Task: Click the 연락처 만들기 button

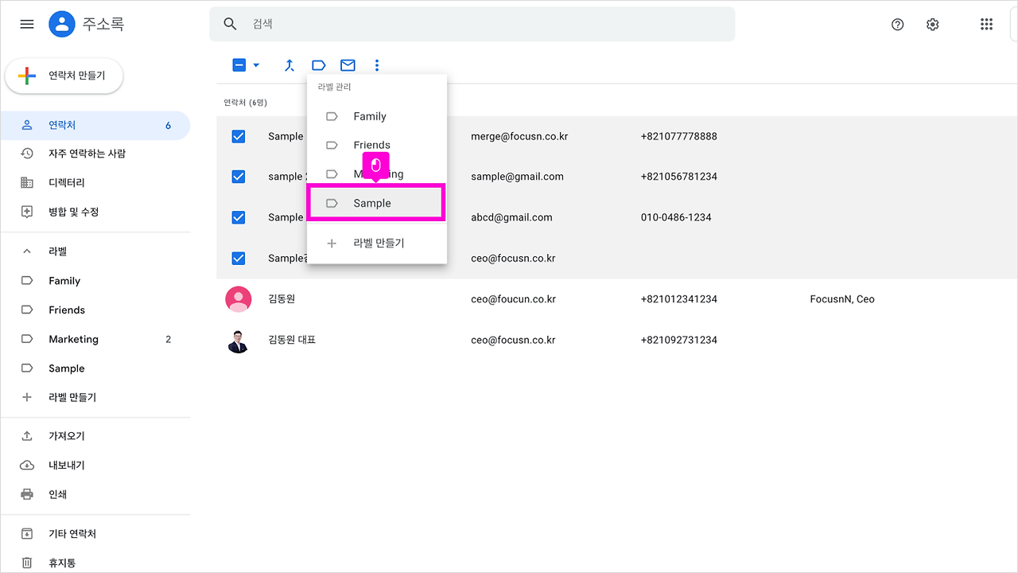Action: pos(64,76)
